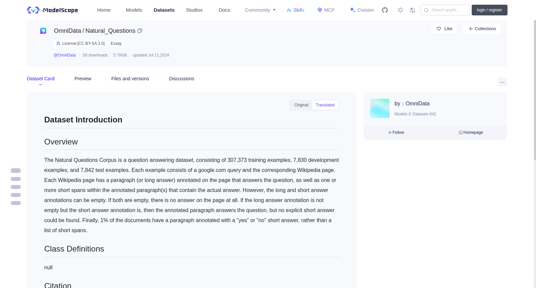Click the search magnifier icon
536x288 pixels.
[426, 10]
